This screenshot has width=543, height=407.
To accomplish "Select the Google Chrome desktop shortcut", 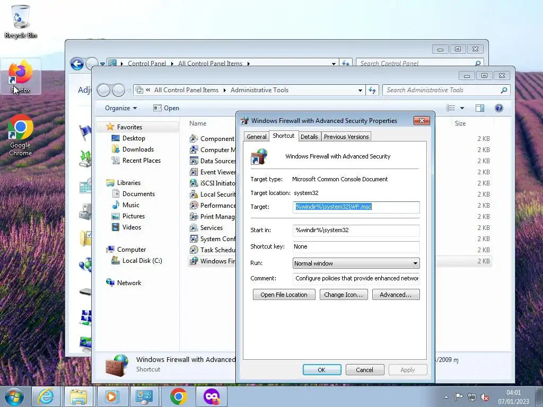I will point(21,135).
